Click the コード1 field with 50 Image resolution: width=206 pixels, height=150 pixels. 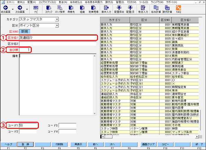[x=28, y=125]
